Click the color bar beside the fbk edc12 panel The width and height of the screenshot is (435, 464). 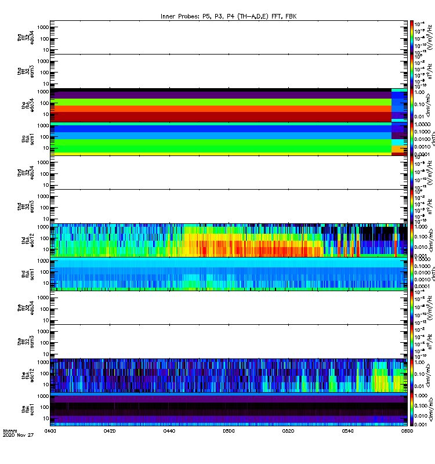[411, 375]
